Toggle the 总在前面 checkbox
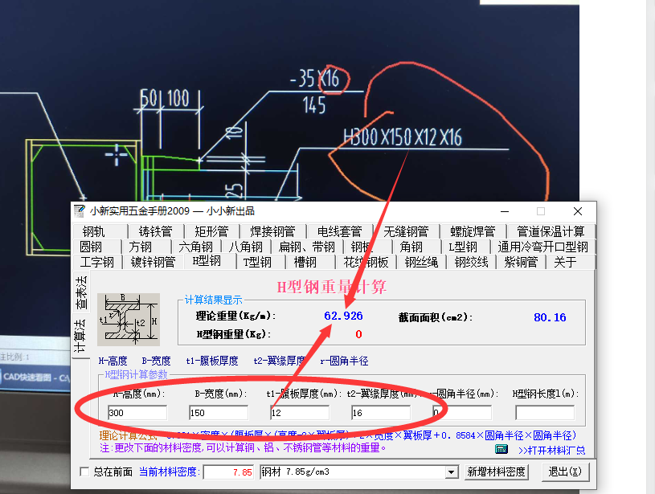This screenshot has width=655, height=494. coord(84,472)
